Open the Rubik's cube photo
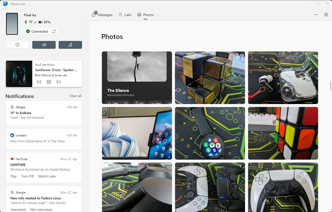 [283, 133]
